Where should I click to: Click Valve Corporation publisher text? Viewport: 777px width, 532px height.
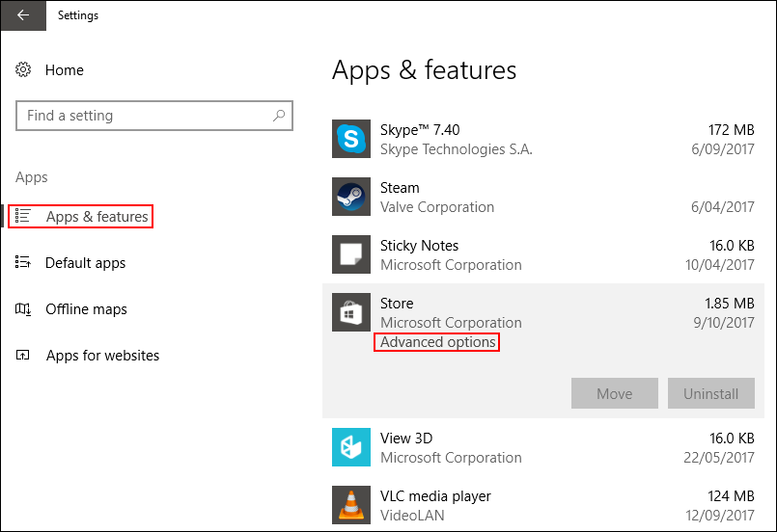[437, 207]
